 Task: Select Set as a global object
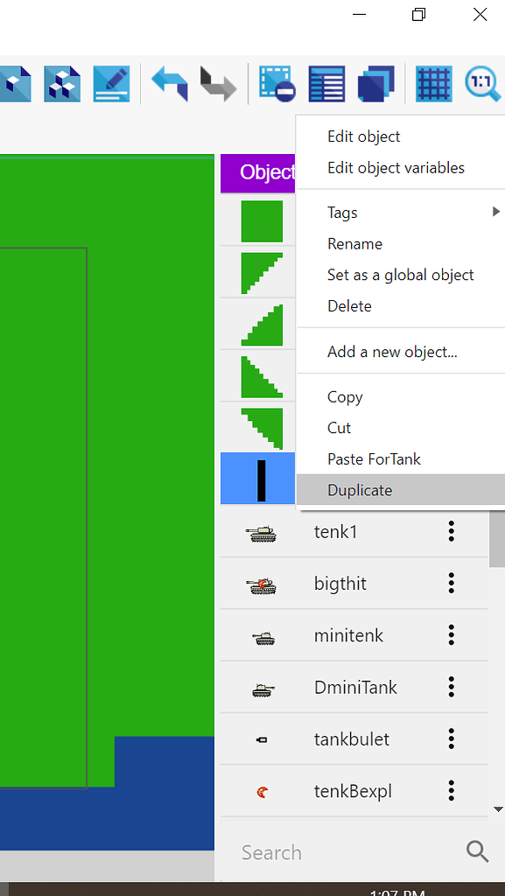[x=401, y=275]
